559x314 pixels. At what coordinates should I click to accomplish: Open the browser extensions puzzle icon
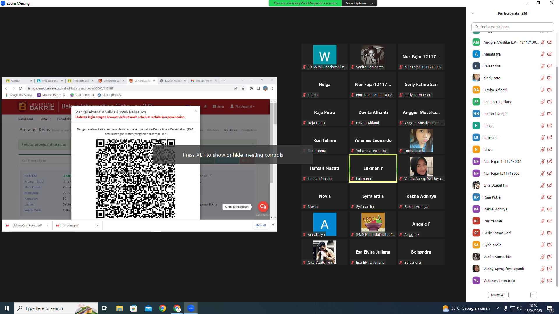tap(252, 88)
